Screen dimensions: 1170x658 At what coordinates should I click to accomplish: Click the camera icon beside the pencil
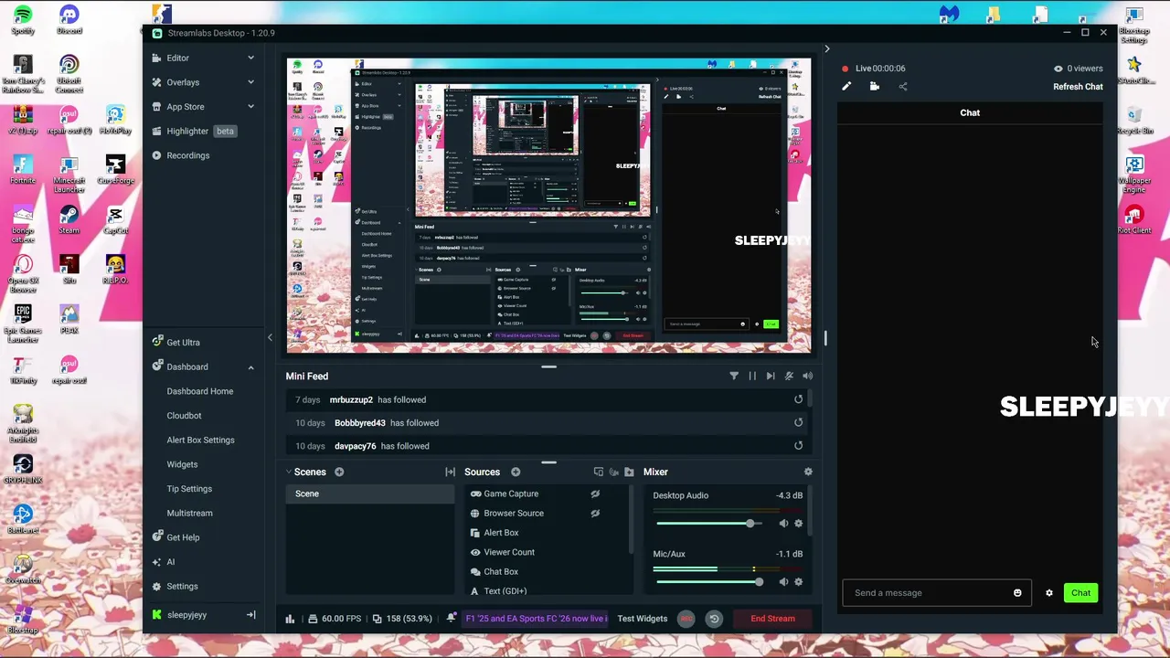pos(875,87)
